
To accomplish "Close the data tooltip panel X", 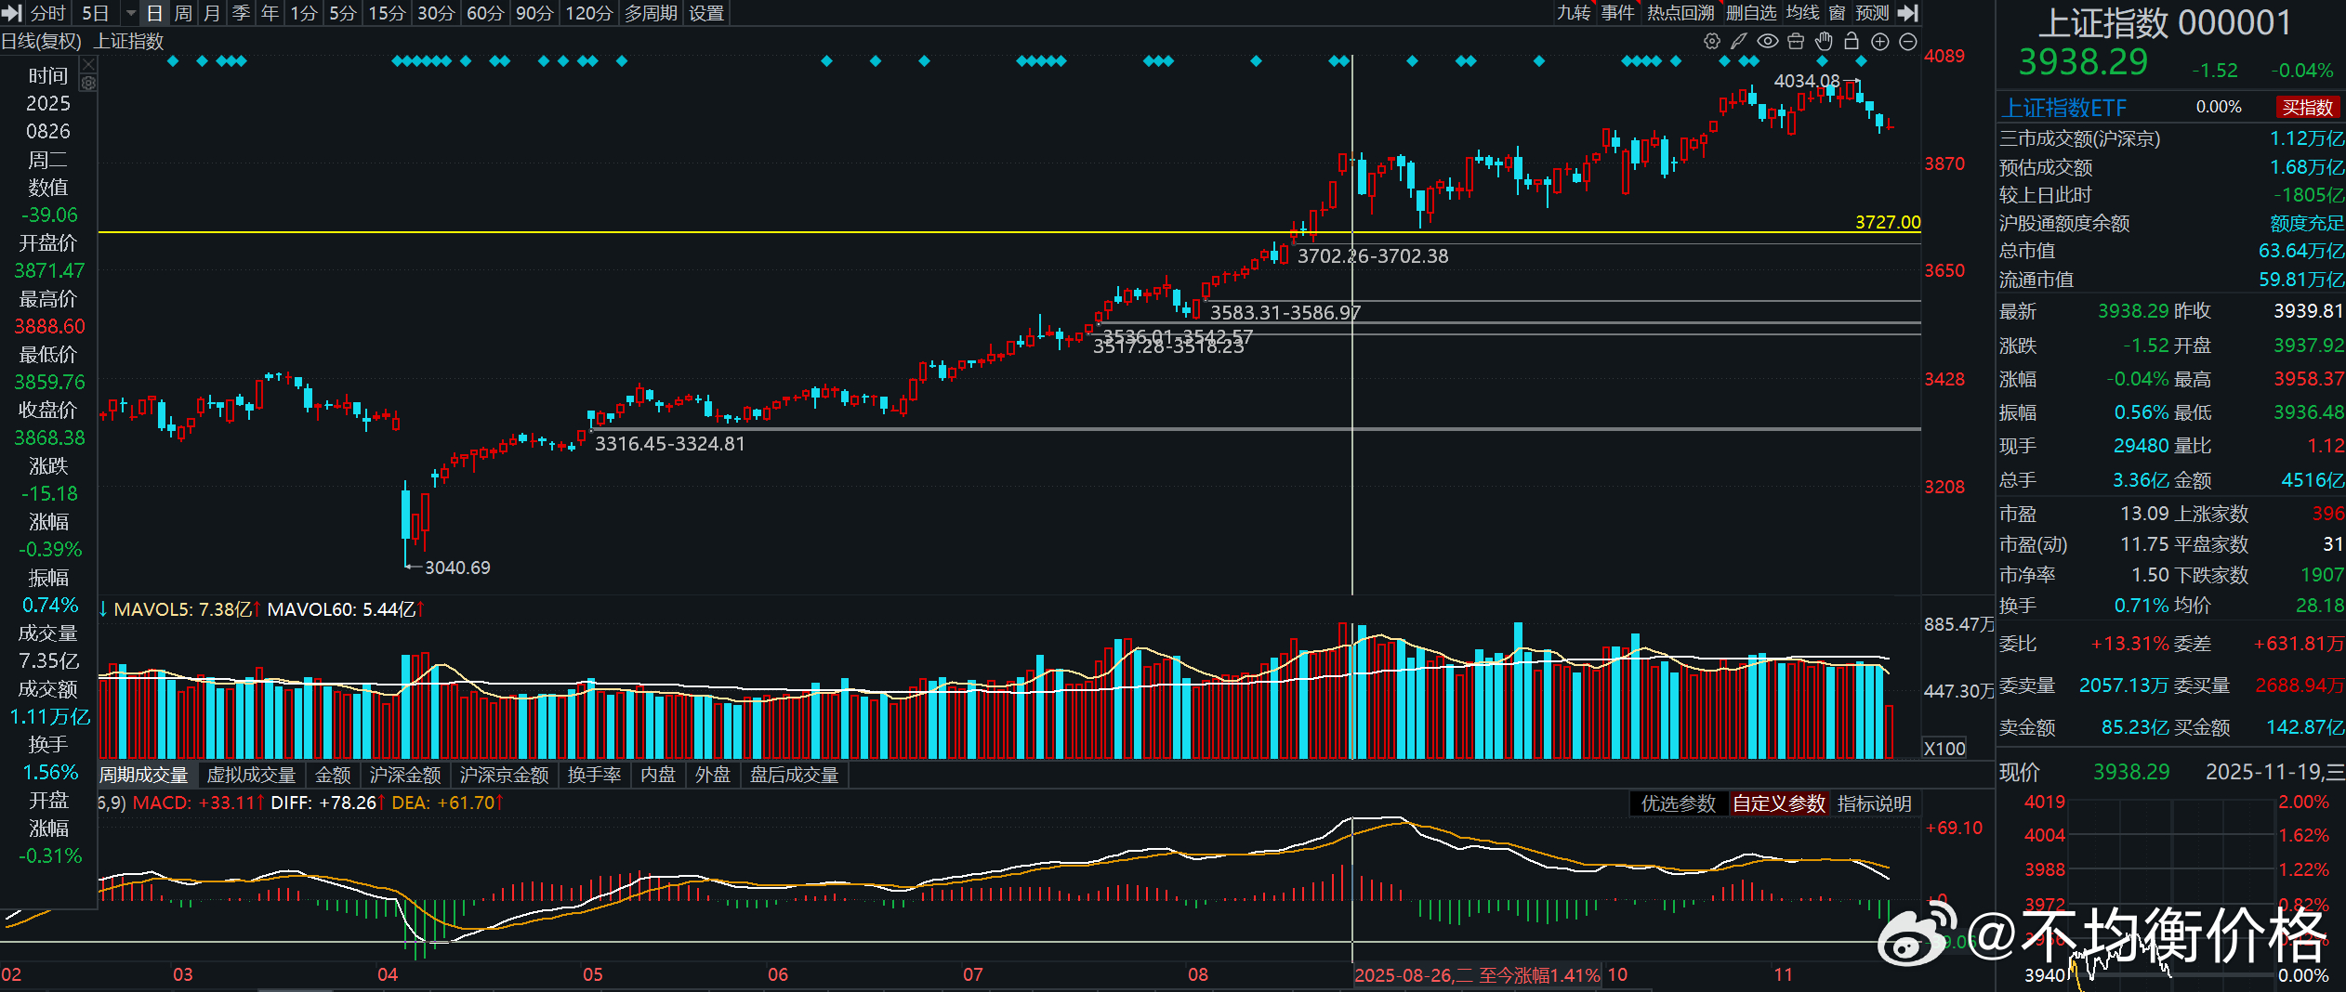I will point(88,64).
